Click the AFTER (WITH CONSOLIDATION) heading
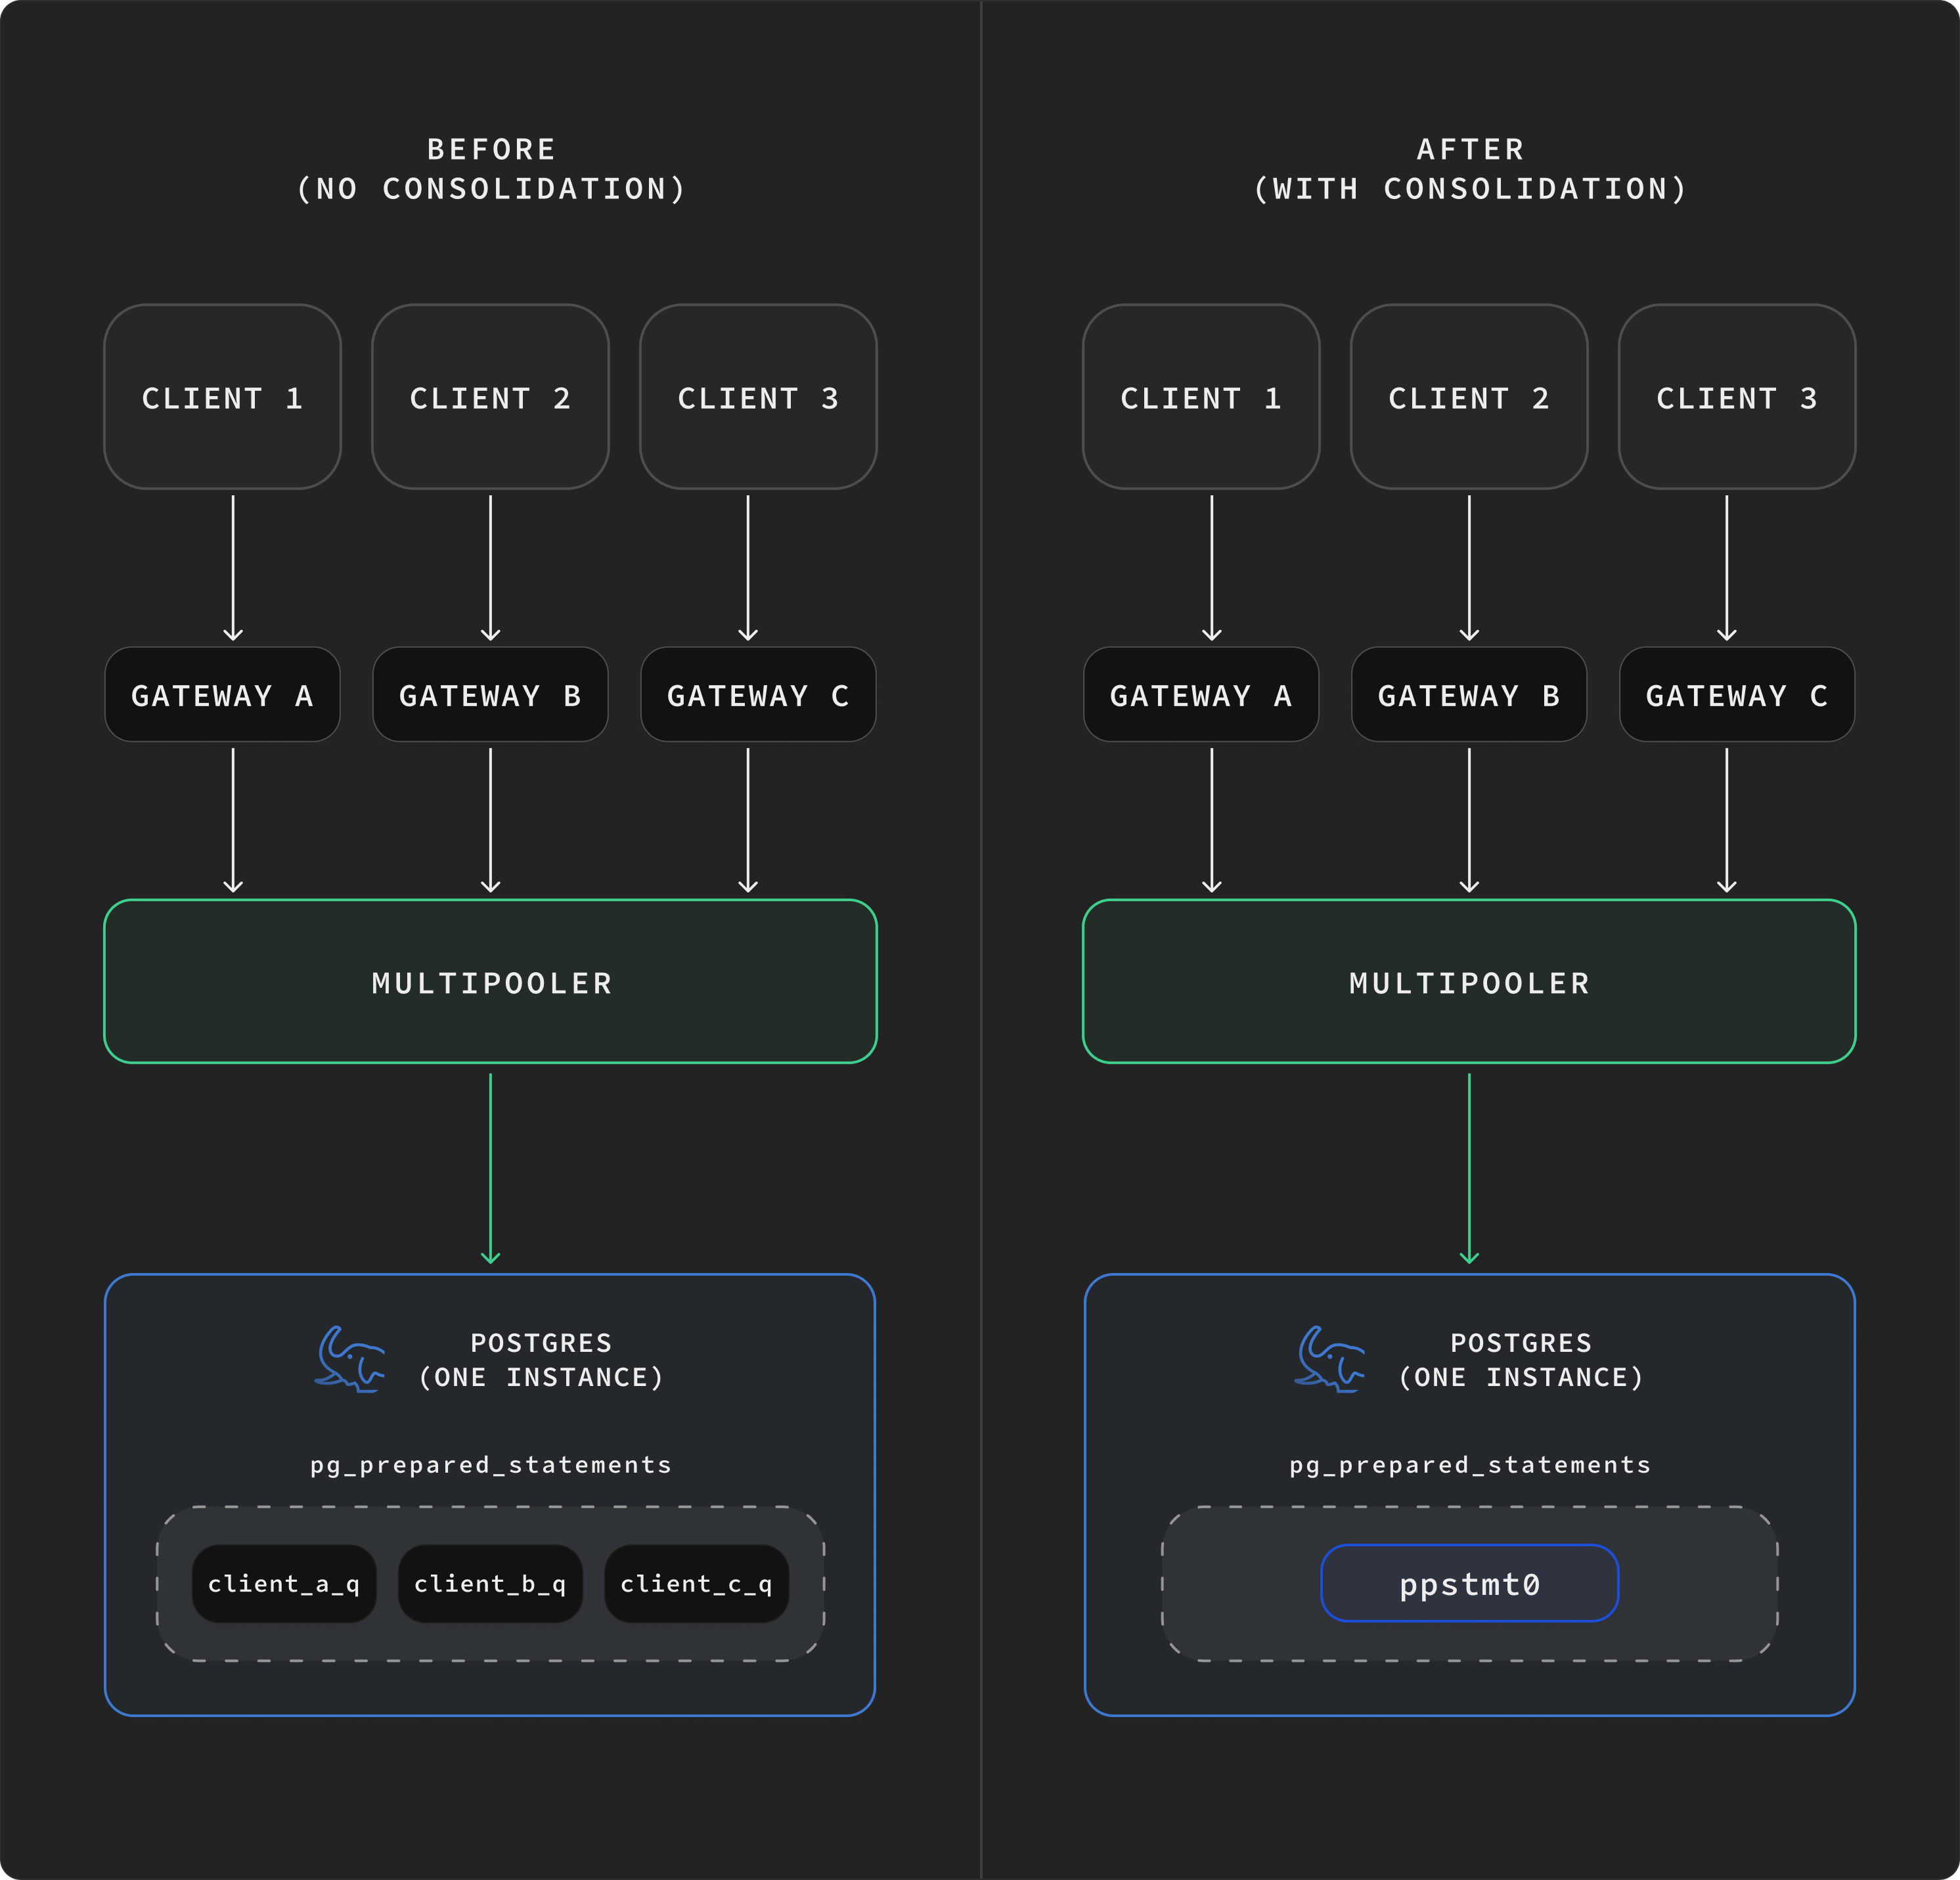Image resolution: width=1960 pixels, height=1880 pixels. 1470,169
